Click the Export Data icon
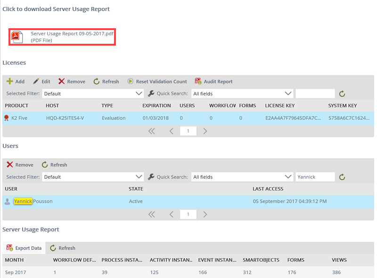This screenshot has height=278, width=377. click(9, 247)
